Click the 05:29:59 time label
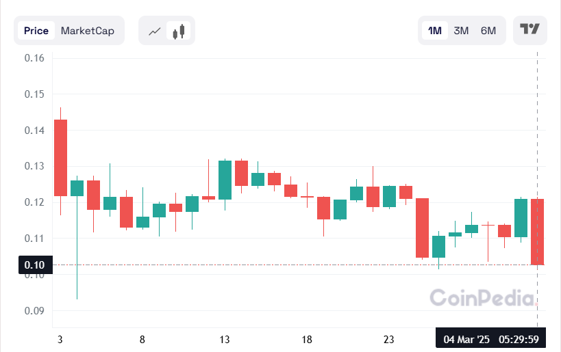 point(518,340)
